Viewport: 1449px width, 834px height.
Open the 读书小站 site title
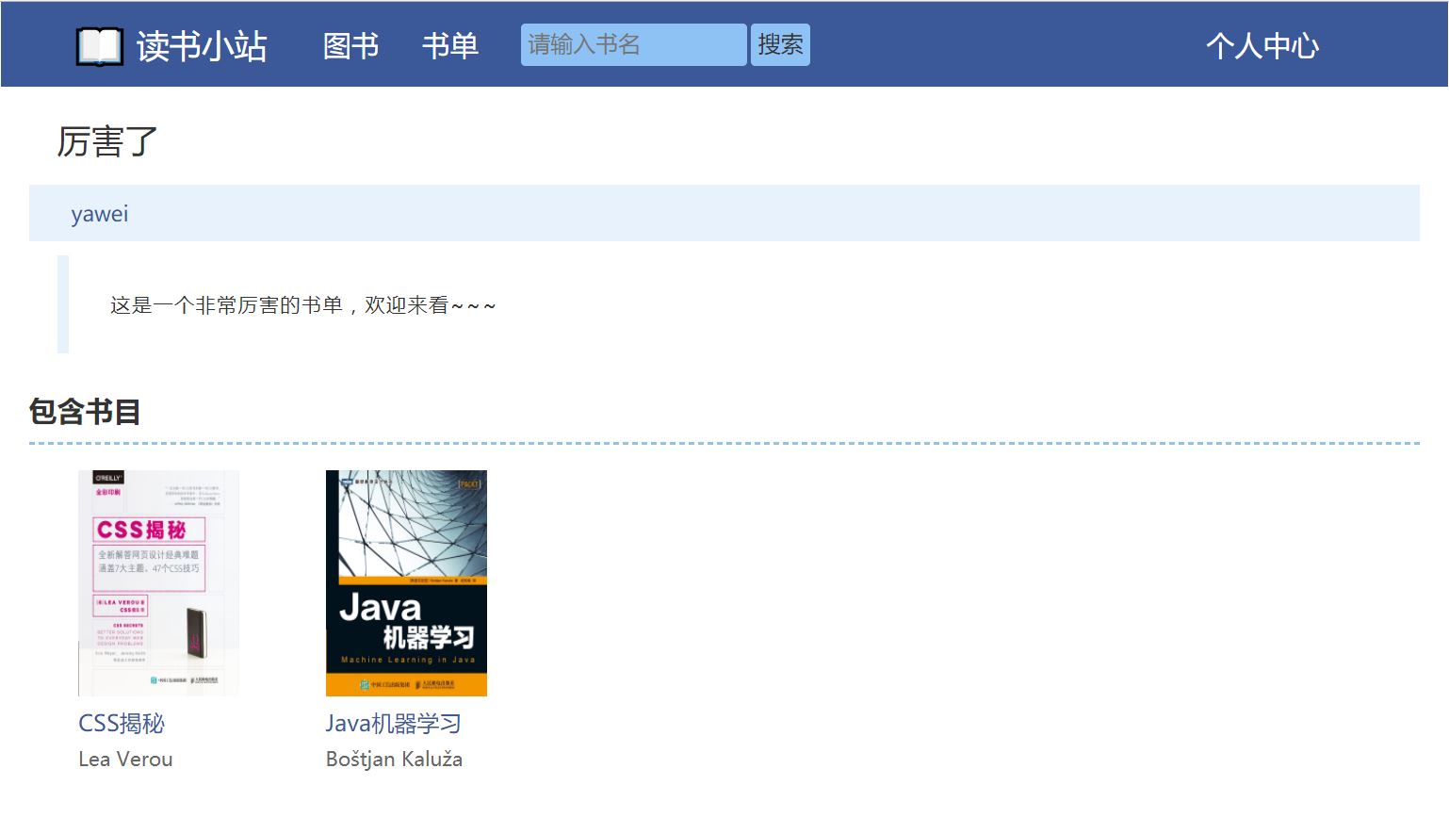click(202, 46)
